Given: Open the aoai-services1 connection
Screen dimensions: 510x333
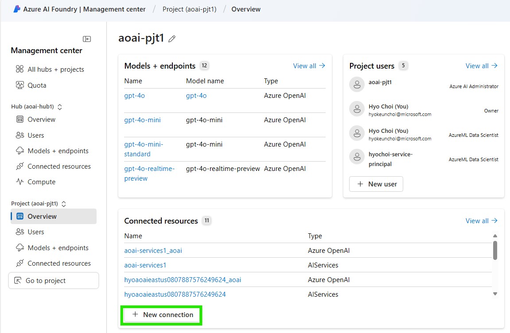Looking at the screenshot, I should tap(145, 265).
